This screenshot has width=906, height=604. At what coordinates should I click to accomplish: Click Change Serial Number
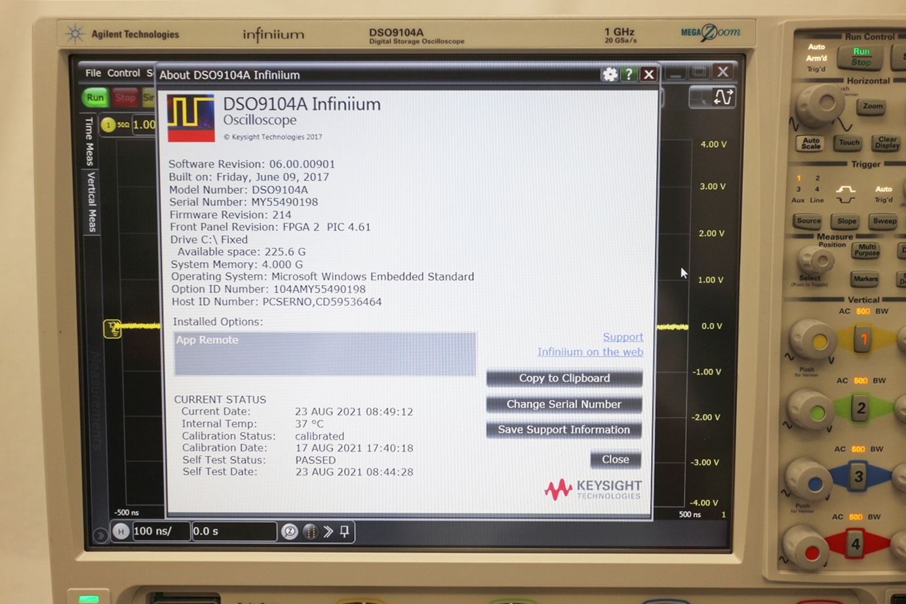[x=564, y=404]
